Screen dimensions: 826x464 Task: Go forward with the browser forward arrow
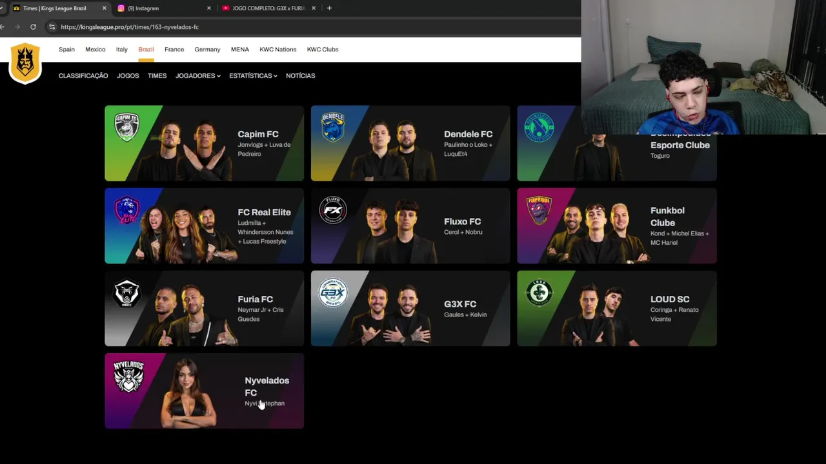17,27
